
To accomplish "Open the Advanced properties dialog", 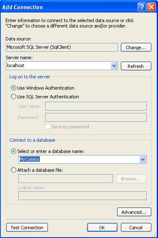I will (134, 212).
